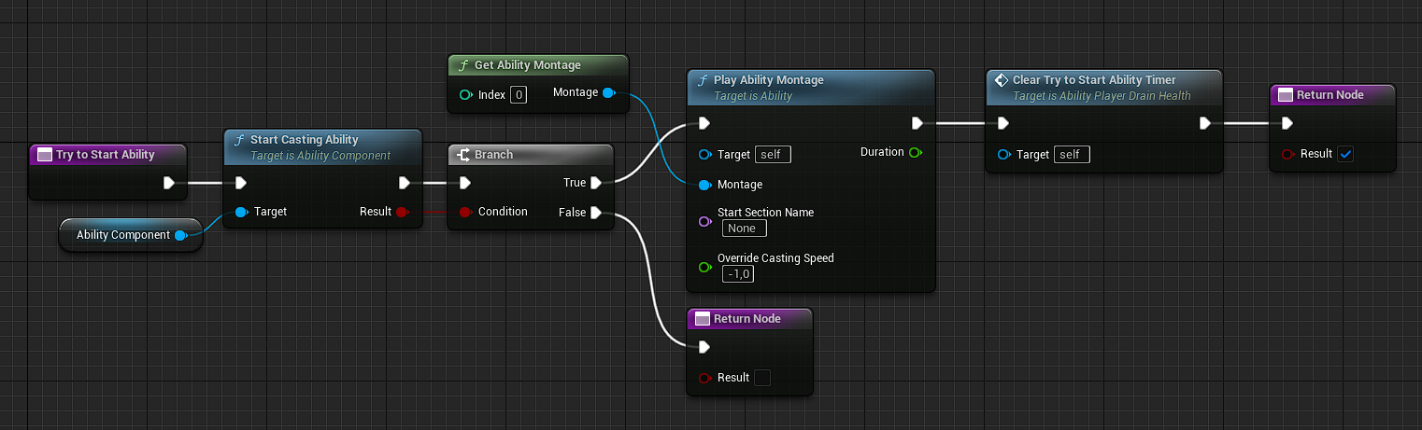Click the Override Casting Speed input pin
Screen dimensions: 1422x430
coord(704,267)
